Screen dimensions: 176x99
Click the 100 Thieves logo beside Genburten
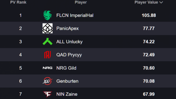pyautogui.click(x=48, y=81)
